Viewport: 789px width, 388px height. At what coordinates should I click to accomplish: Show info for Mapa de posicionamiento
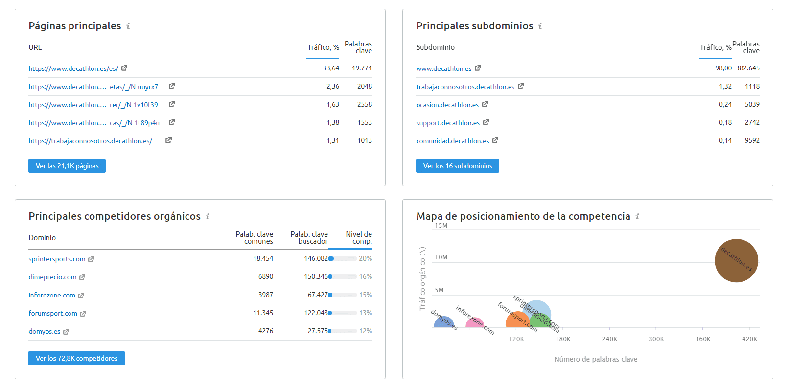coord(637,216)
